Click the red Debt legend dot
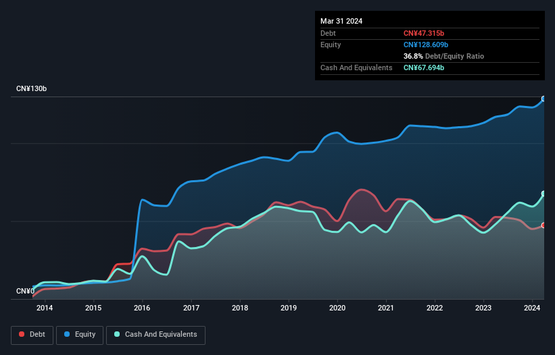 [x=22, y=334]
